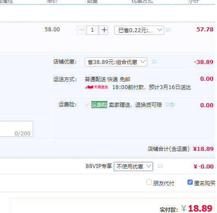Image resolution: width=217 pixels, height=213 pixels.
Task: Click the message box with 0/200 counter
Action: click(16, 129)
